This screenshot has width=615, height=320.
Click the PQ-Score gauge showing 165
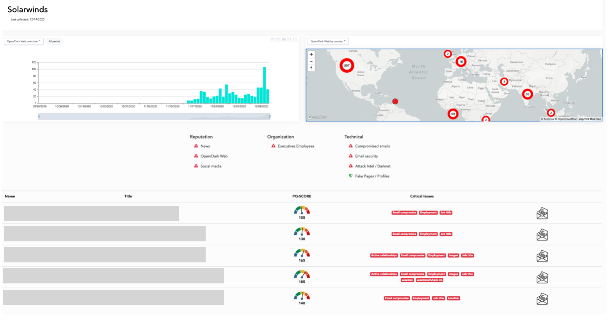coord(302,253)
